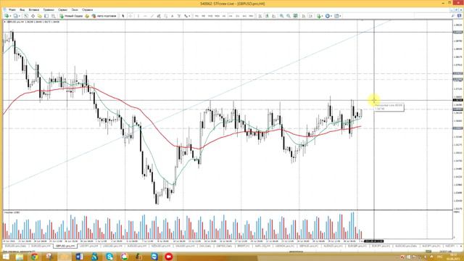
Task: Open the Strategy Tester icon
Action: [x=53, y=16]
